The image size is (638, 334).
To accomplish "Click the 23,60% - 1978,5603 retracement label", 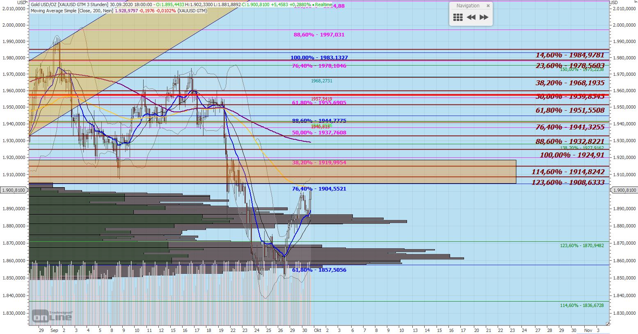I will (x=570, y=66).
